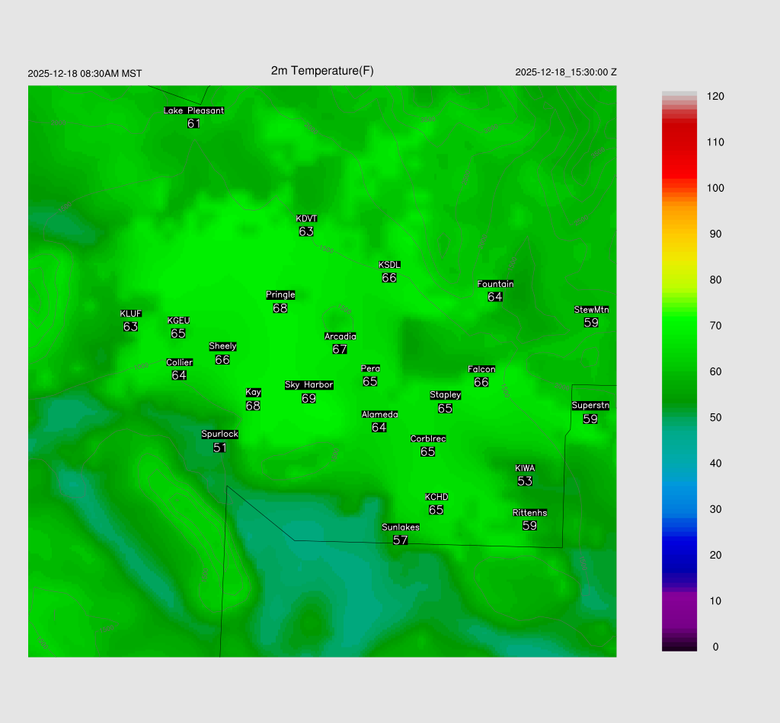Viewport: 780px width, 723px height.
Task: Click the Spurlock station label
Action: [219, 435]
